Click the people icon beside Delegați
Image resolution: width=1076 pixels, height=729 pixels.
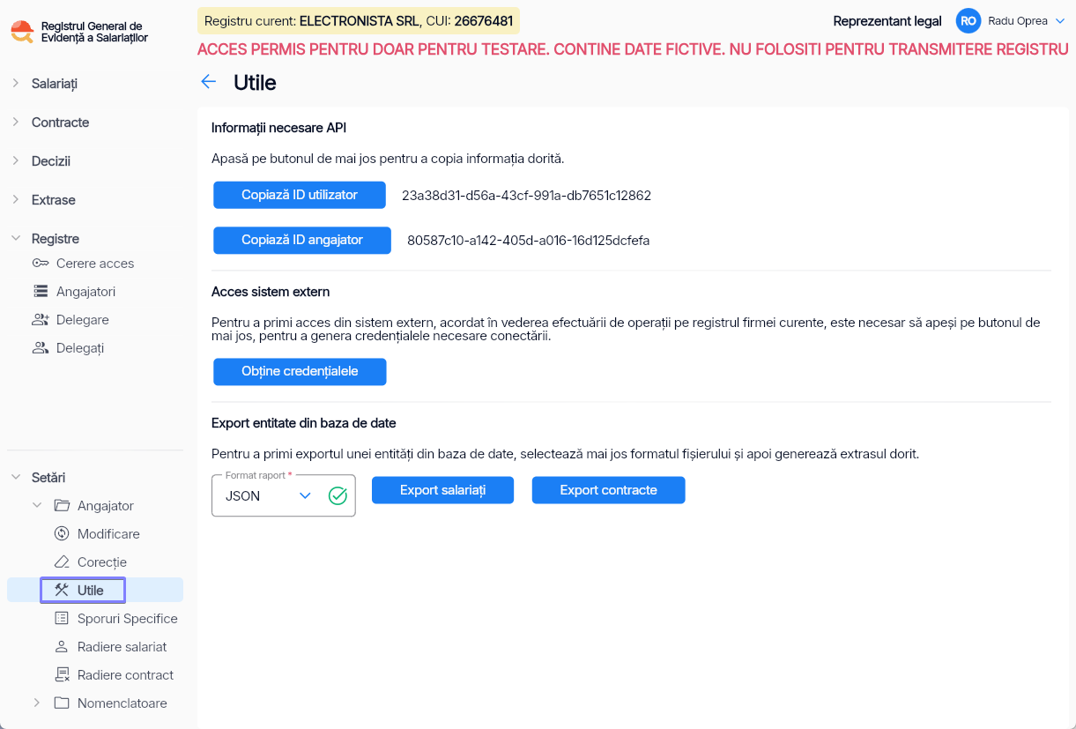[41, 348]
